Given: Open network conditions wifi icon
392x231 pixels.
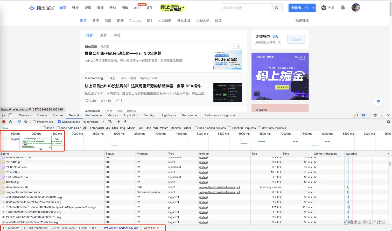Looking at the screenshot, I should click(x=110, y=122).
